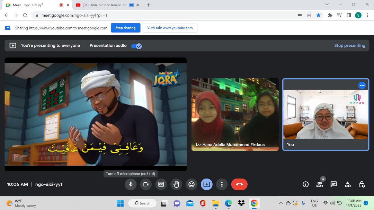Open meeting details info icon
Viewport: 374px width, 210px height.
click(x=305, y=184)
